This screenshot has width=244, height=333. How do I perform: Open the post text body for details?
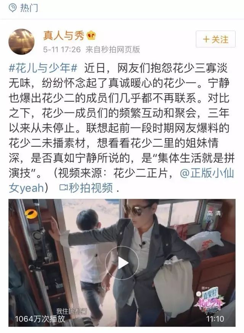click(x=122, y=128)
